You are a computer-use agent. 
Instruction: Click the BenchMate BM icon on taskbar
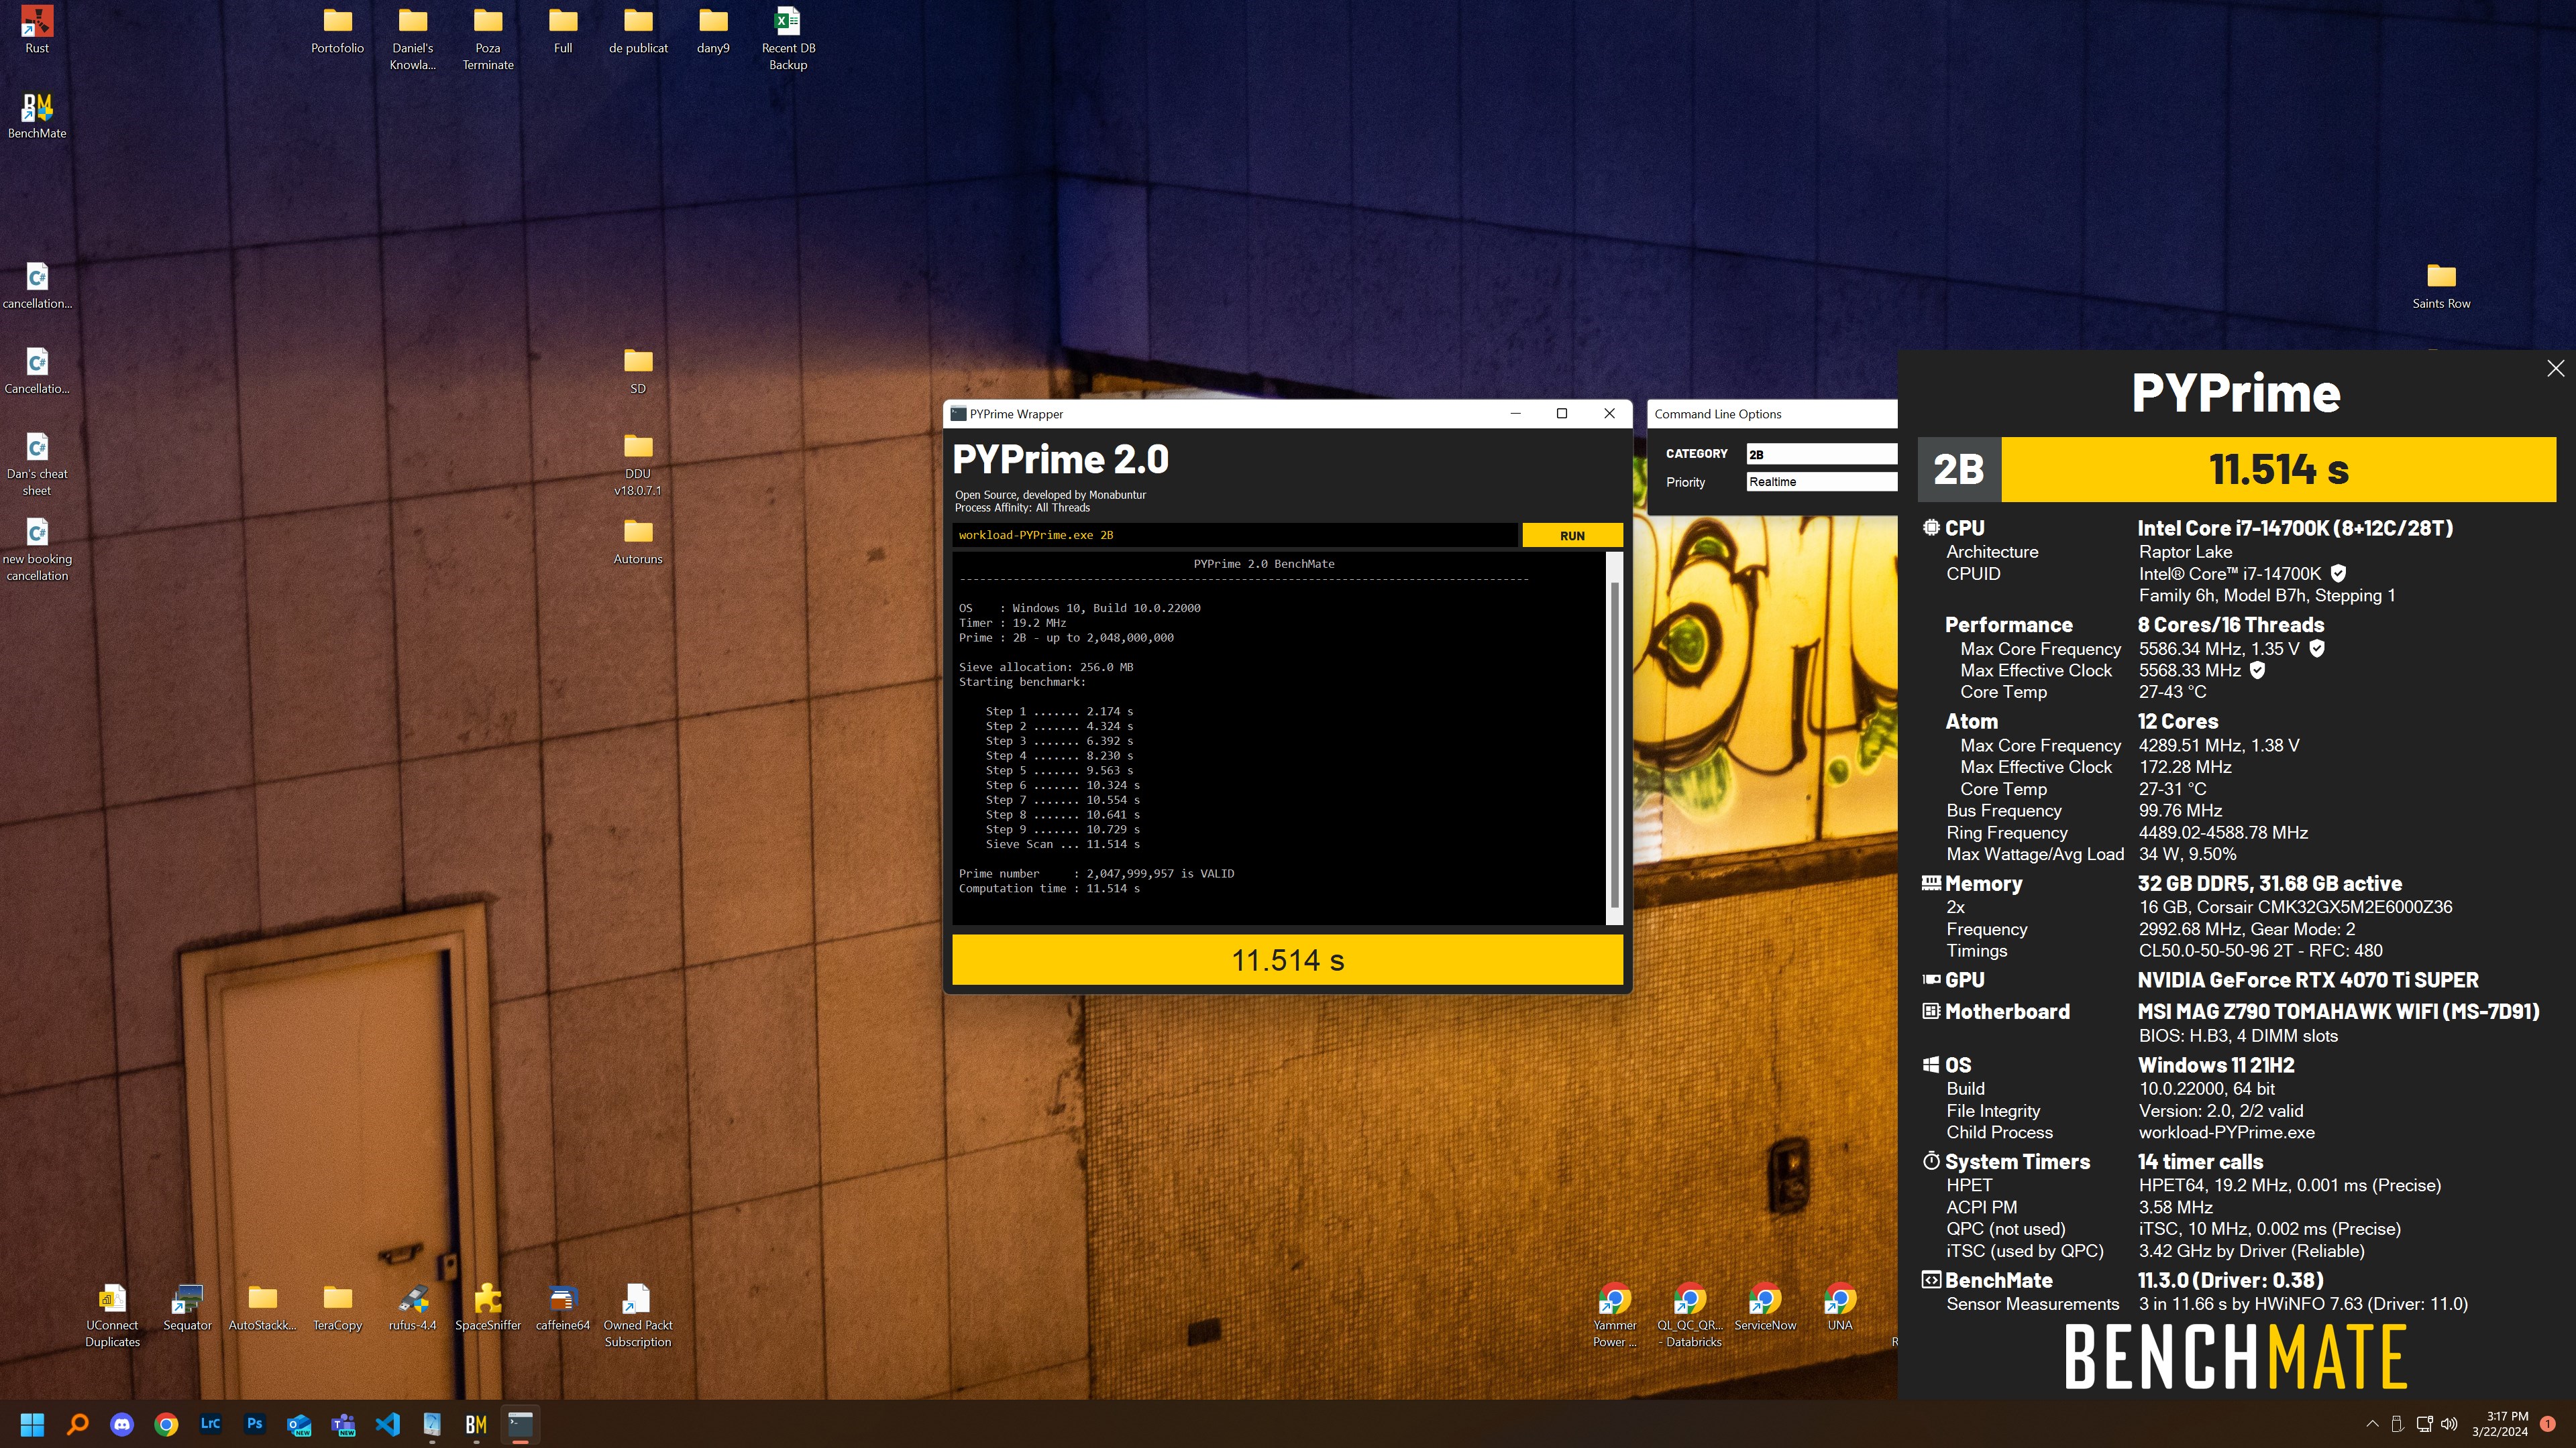coord(476,1424)
